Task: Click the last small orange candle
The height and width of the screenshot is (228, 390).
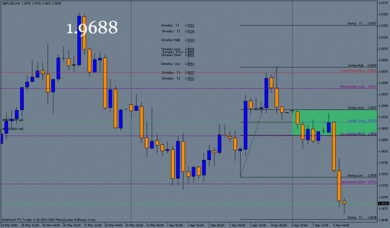Action: tap(344, 202)
